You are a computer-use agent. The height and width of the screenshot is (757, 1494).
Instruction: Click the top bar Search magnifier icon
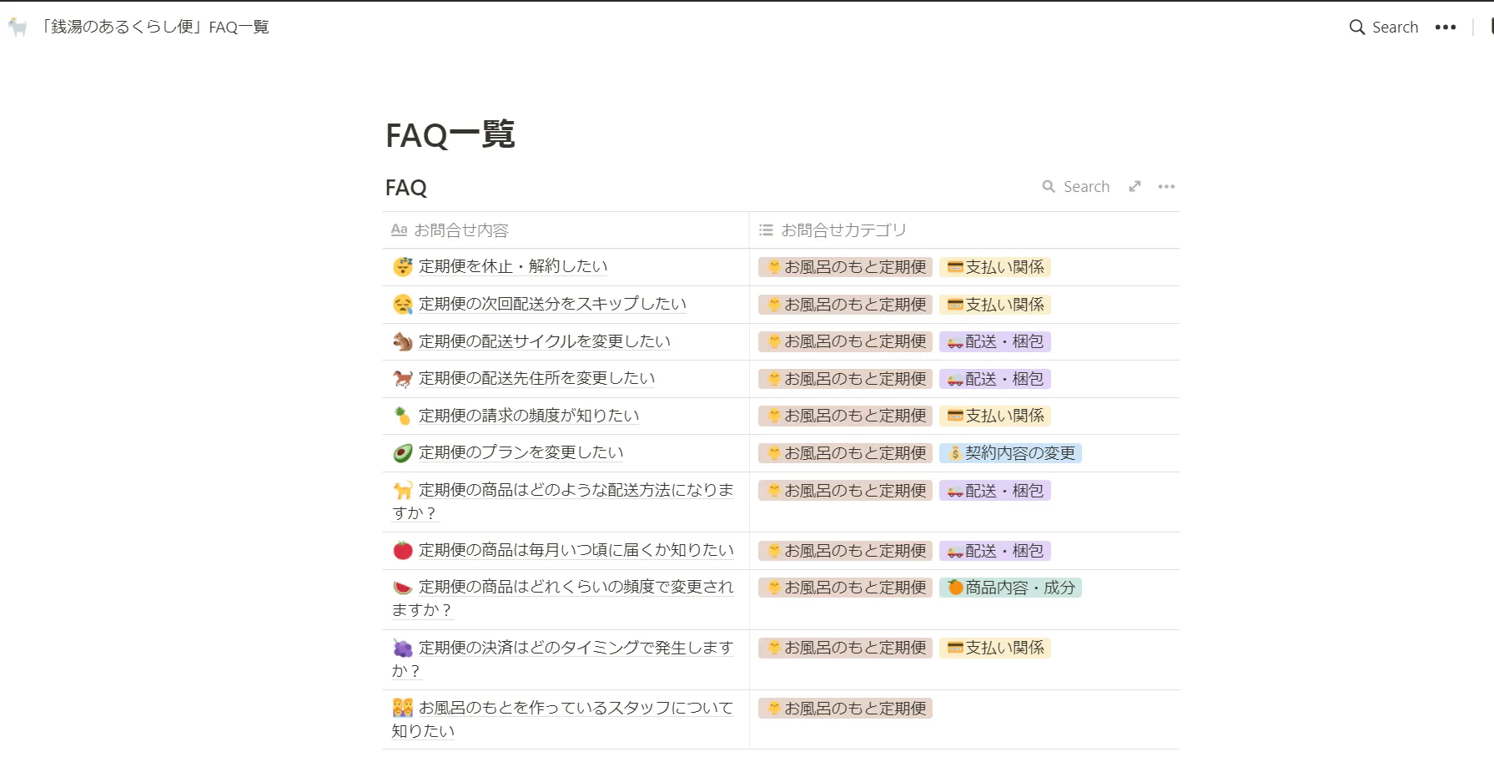tap(1357, 28)
